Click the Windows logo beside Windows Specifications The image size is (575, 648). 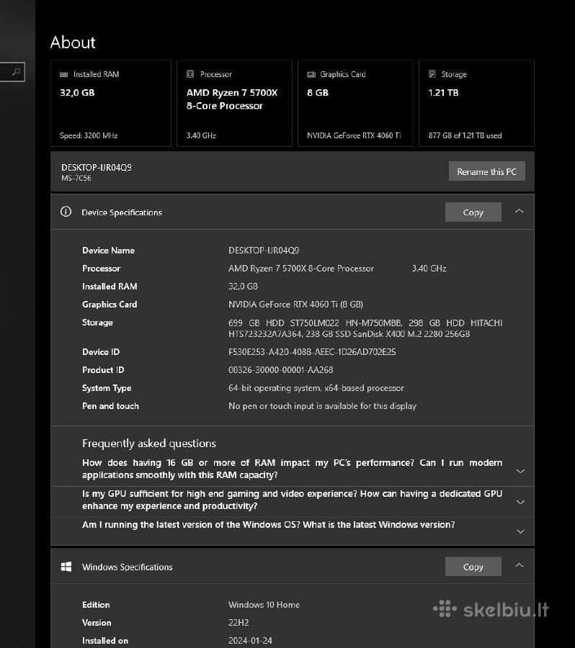[66, 567]
